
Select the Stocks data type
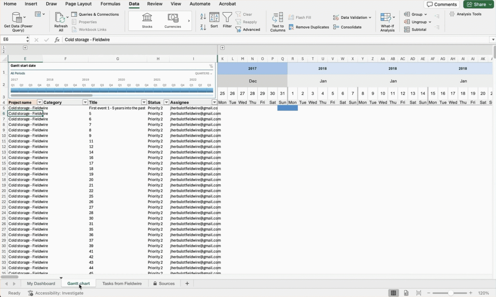[147, 20]
